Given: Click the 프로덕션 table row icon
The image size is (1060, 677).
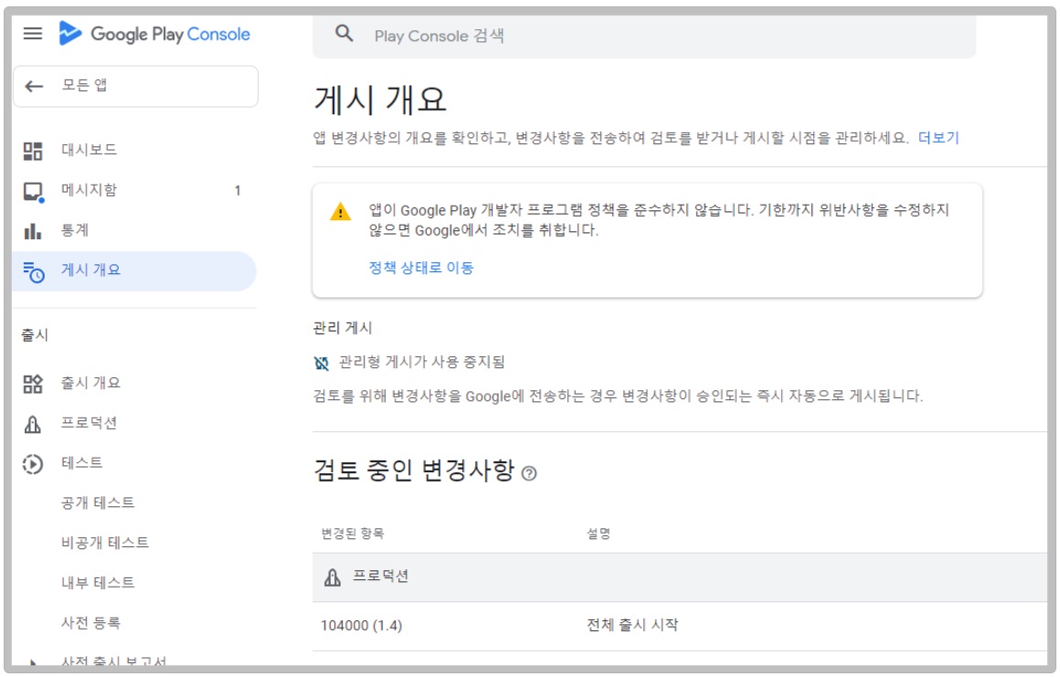Looking at the screenshot, I should (x=332, y=577).
